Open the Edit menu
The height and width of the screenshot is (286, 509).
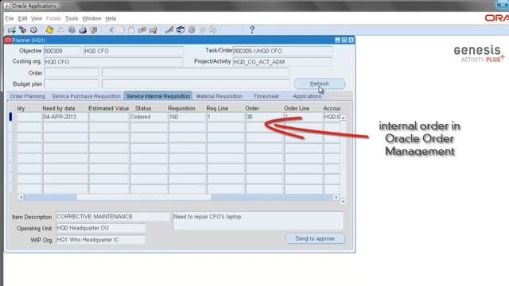pos(22,18)
